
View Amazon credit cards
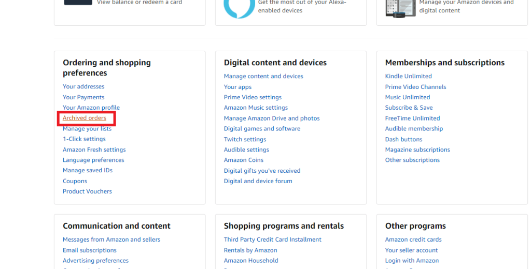point(413,240)
